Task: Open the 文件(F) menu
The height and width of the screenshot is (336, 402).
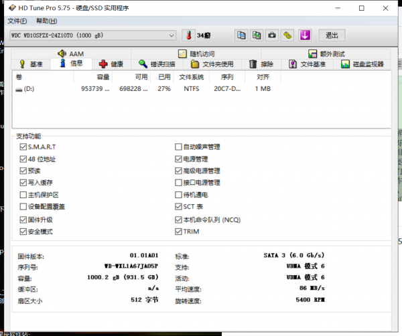Action: click(17, 21)
